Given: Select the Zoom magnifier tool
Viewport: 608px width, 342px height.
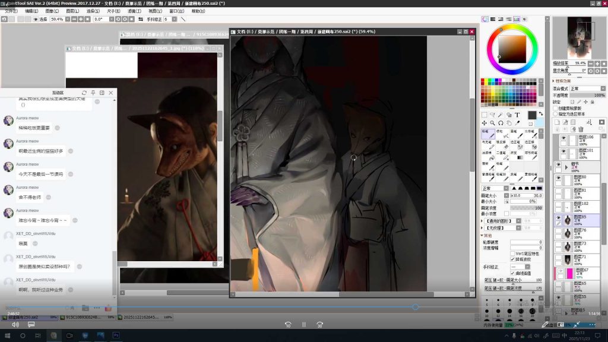Looking at the screenshot, I should [493, 123].
